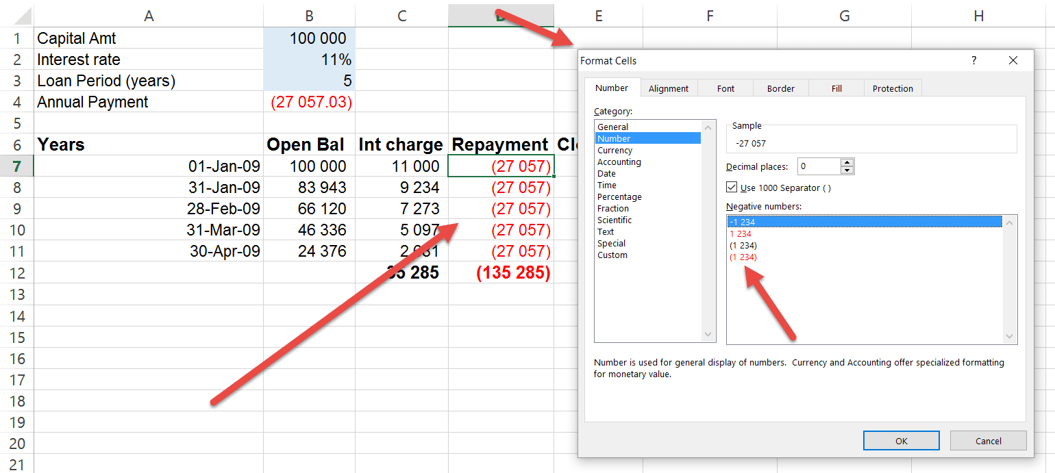This screenshot has height=473, width=1055.
Task: Choose the Scientific category
Action: 647,220
